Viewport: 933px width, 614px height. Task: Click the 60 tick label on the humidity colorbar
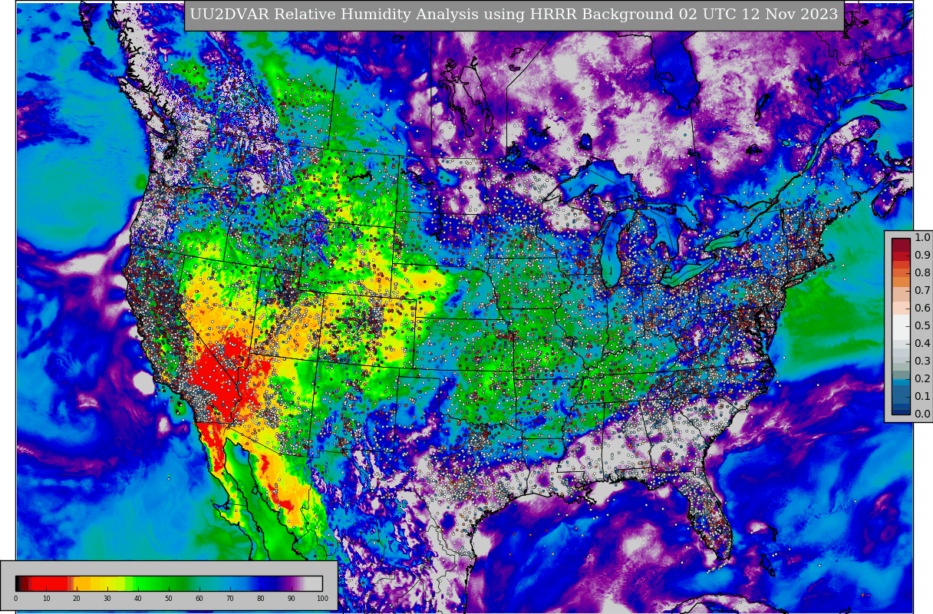[199, 599]
